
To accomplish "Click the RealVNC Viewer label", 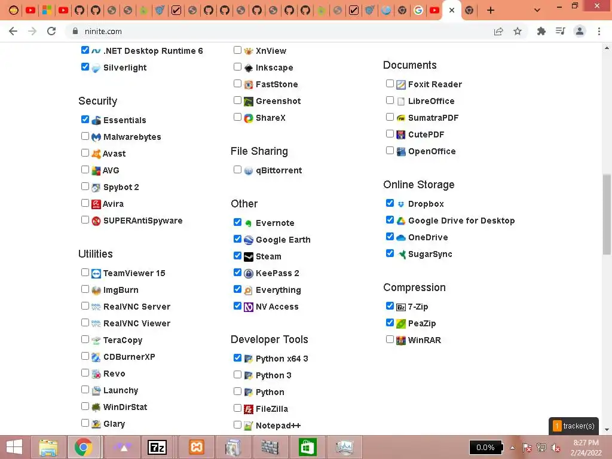I will [137, 323].
